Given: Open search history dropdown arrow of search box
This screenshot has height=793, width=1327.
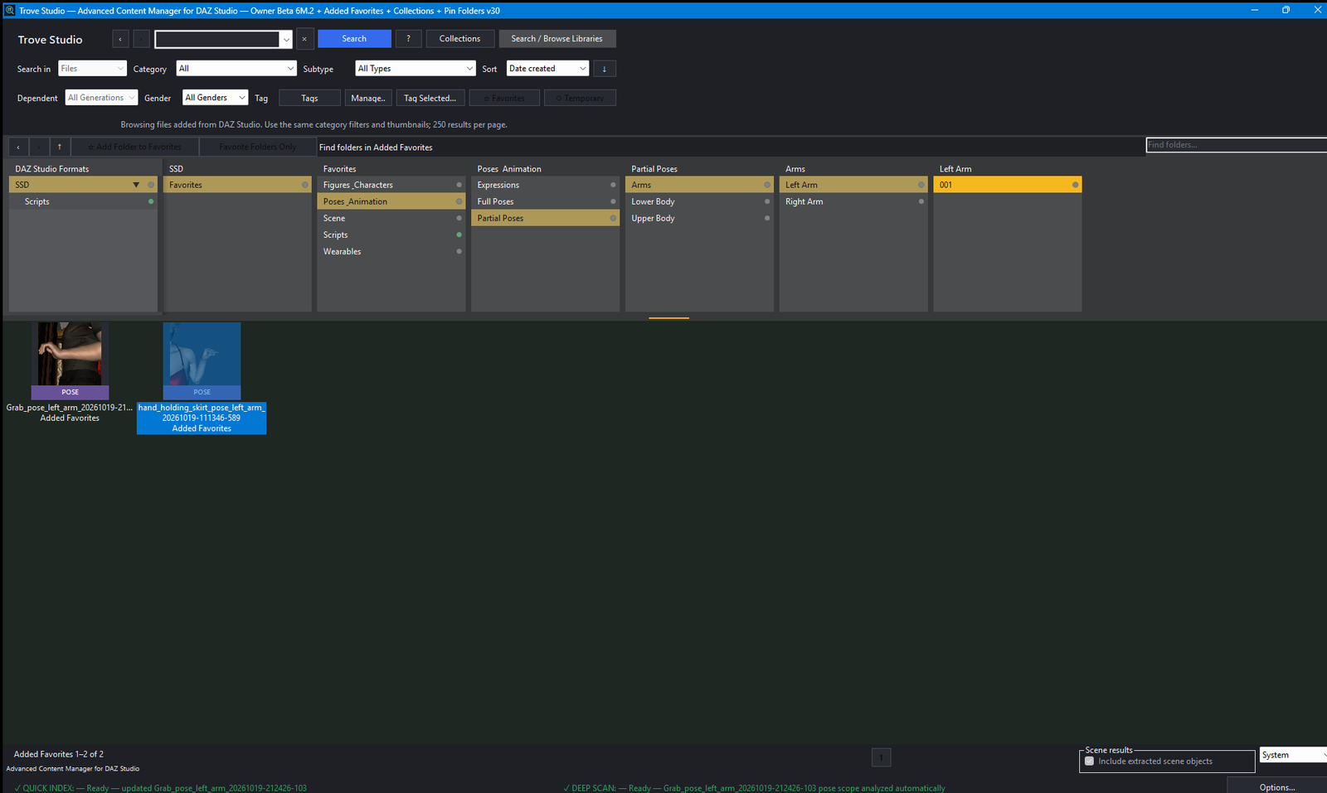Looking at the screenshot, I should pos(286,39).
